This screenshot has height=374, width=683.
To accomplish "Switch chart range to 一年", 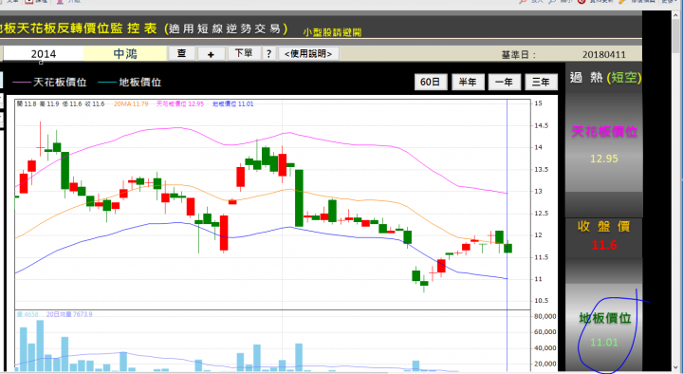I will [x=504, y=82].
